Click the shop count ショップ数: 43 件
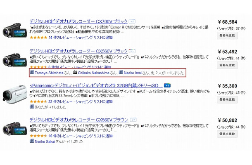This screenshot has width=252, height=165. click(231, 93)
